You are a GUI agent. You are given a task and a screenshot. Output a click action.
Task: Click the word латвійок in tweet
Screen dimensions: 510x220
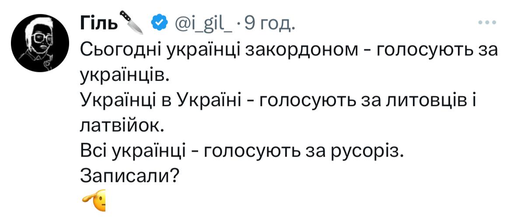pos(120,126)
